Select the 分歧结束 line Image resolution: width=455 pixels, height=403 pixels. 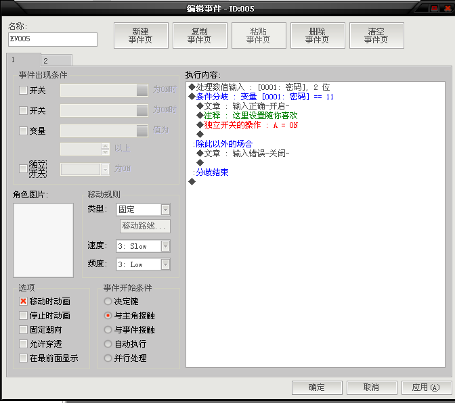211,172
